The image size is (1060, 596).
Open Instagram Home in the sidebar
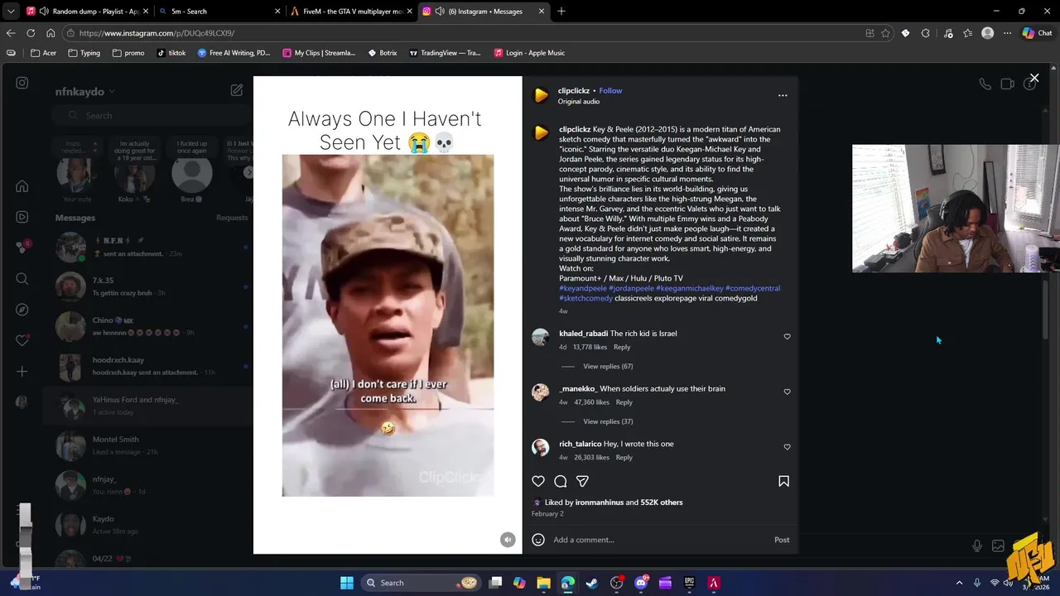(x=22, y=186)
